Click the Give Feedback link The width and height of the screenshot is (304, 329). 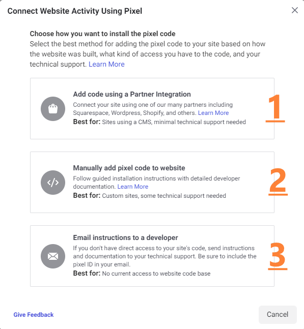pyautogui.click(x=34, y=315)
